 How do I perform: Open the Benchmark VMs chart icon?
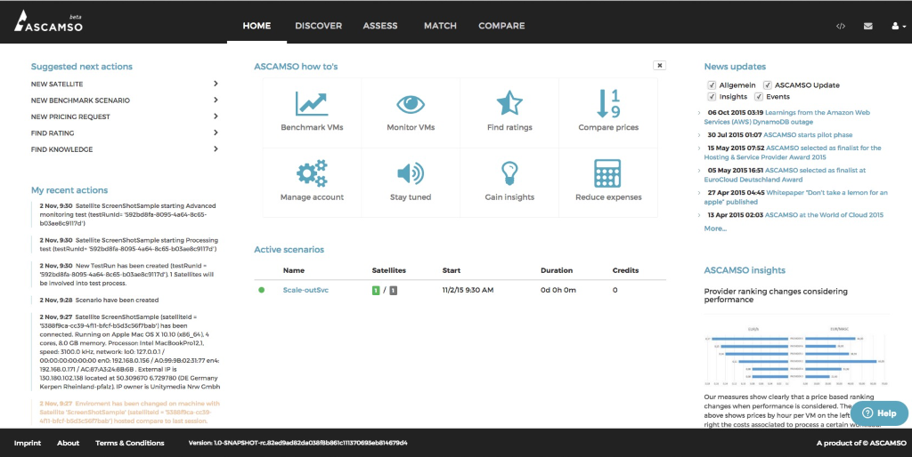coord(312,104)
